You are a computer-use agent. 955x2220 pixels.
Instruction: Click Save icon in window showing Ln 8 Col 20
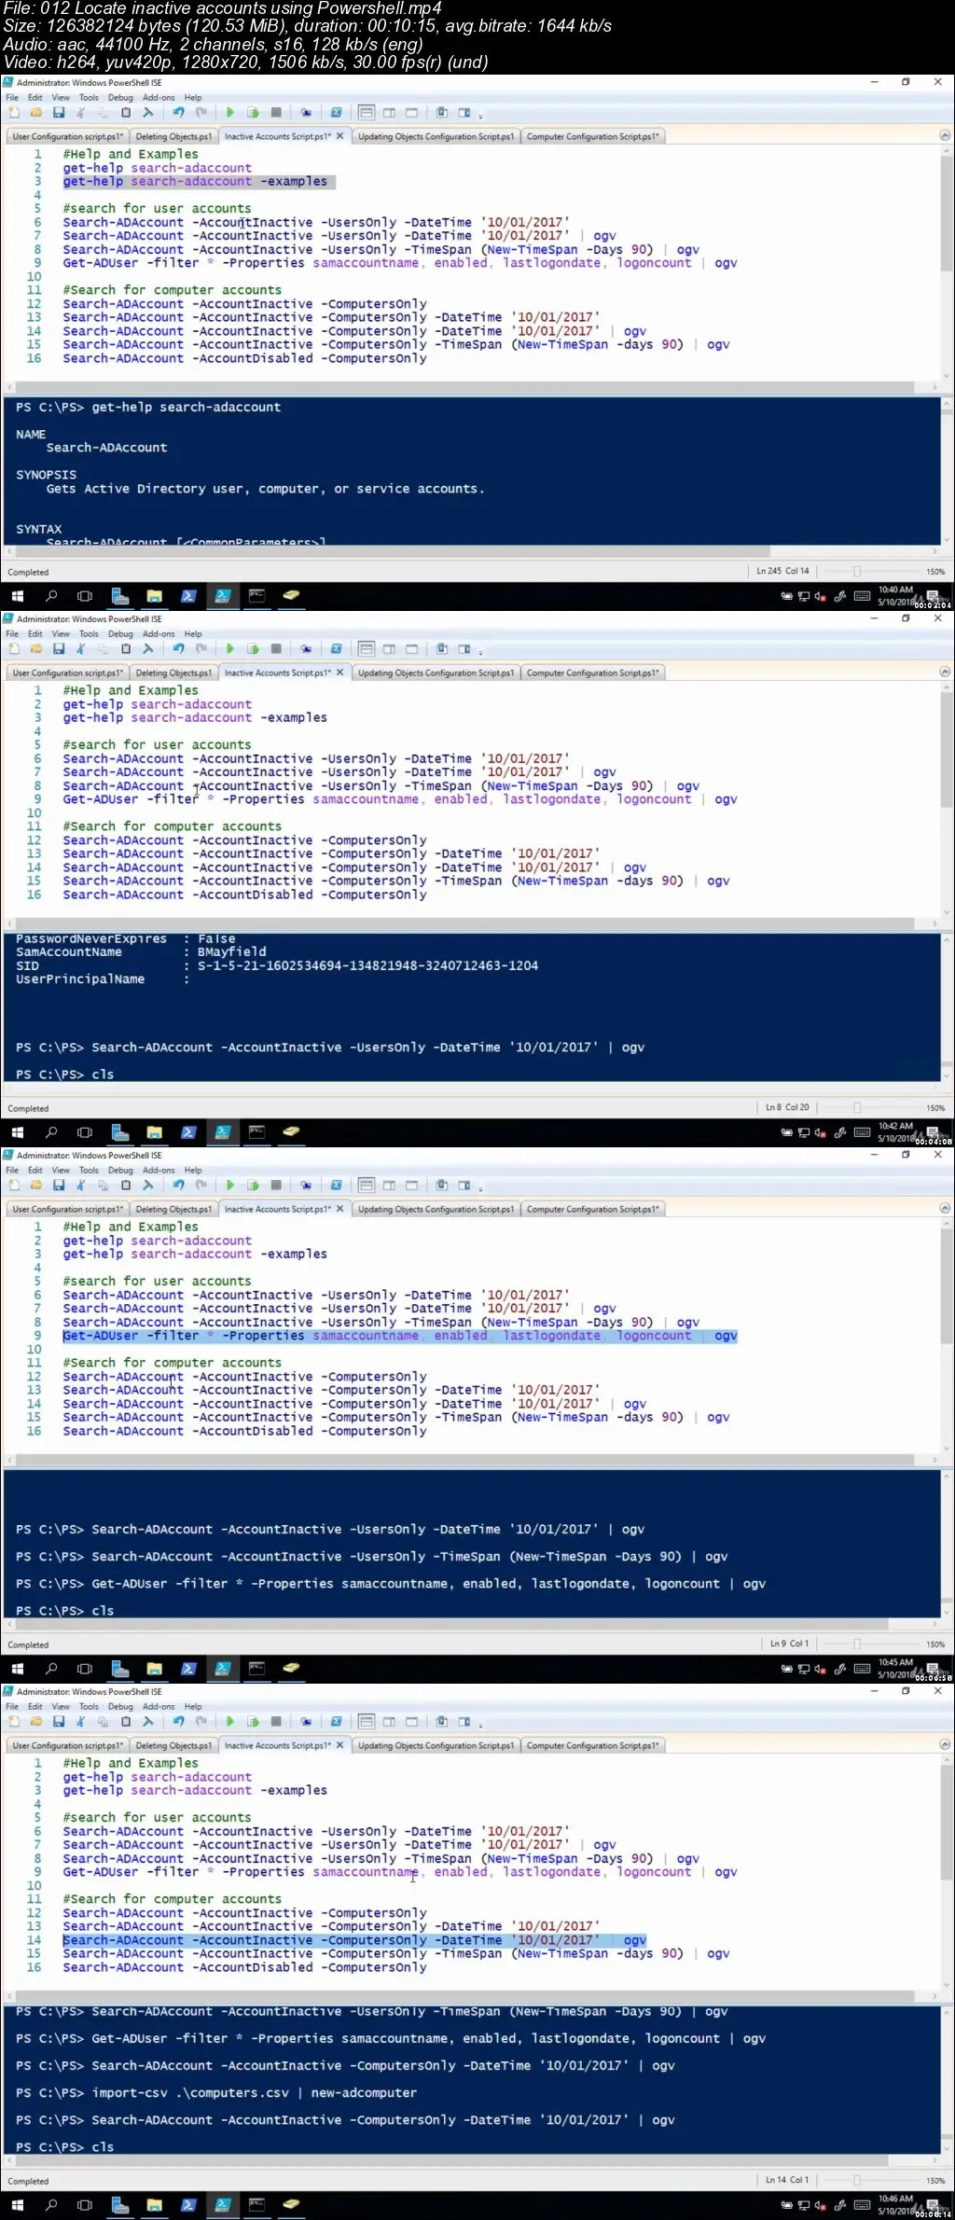coord(58,649)
